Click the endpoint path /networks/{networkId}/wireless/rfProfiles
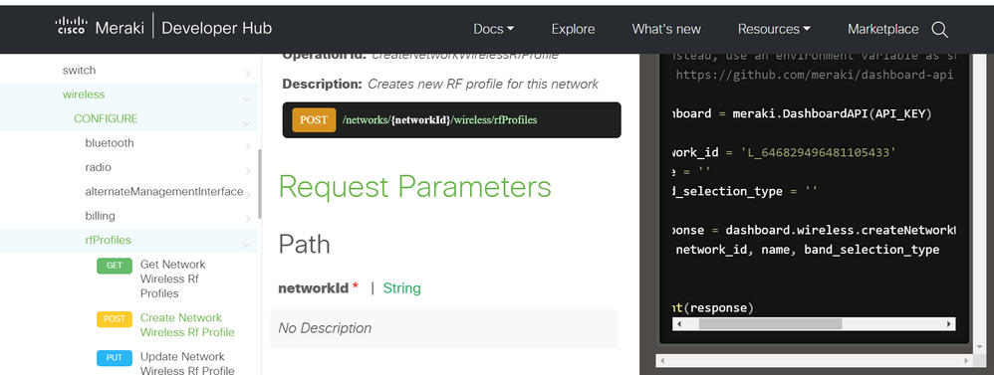 [x=439, y=119]
